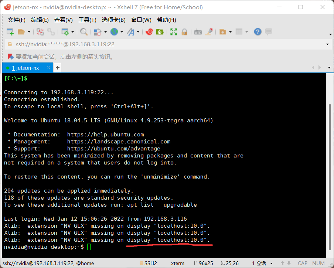The image size is (334, 268).
Task: Click the tab scroll left arrow
Action: tap(313, 68)
